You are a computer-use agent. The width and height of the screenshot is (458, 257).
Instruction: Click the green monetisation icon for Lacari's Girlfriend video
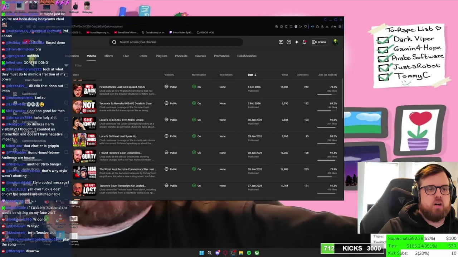(194, 136)
